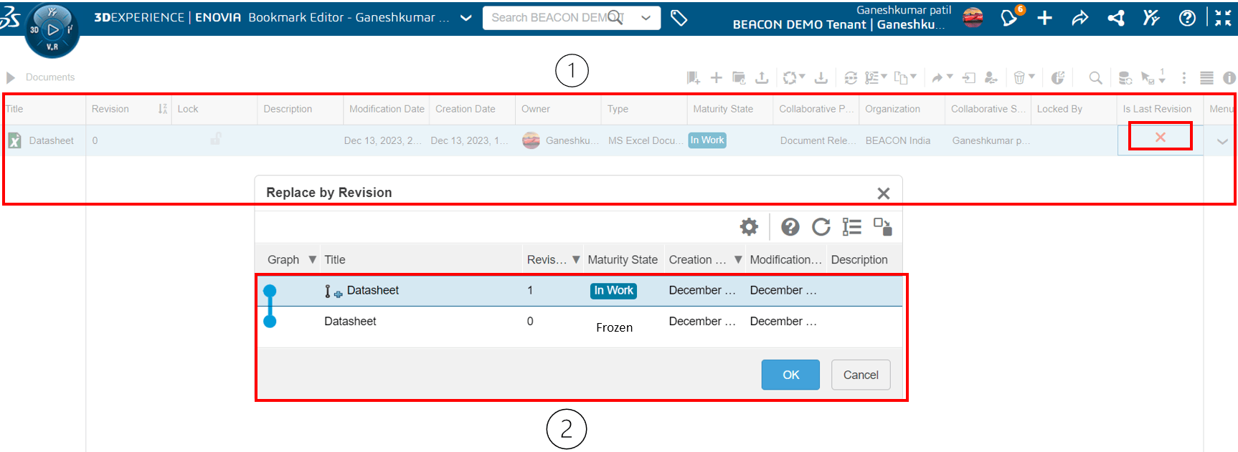
Task: Click the tag (6WTags) icon
Action: [679, 18]
